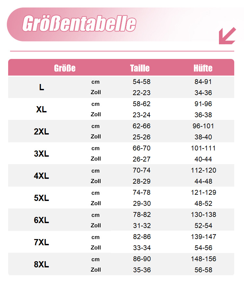Viewport: 244px width, 298px height.
Task: Pick the 4XL size label
Action: click(41, 176)
